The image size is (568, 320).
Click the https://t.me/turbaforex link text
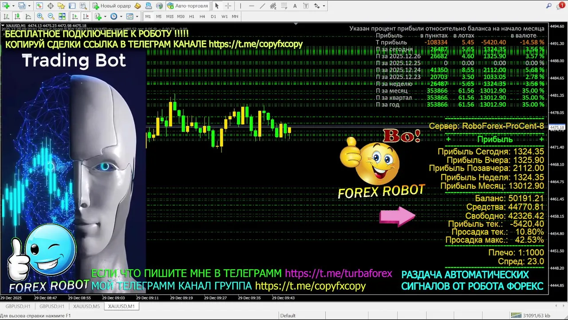(339, 274)
